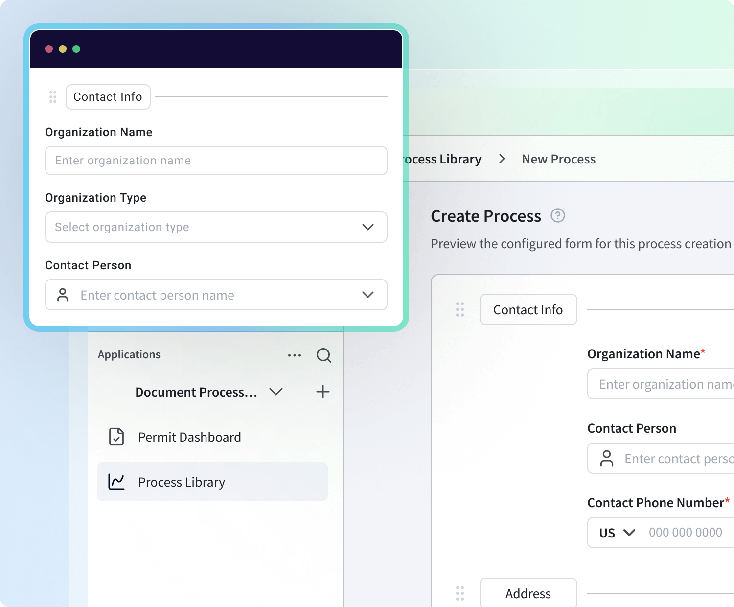Click the Address section button

pos(528,593)
